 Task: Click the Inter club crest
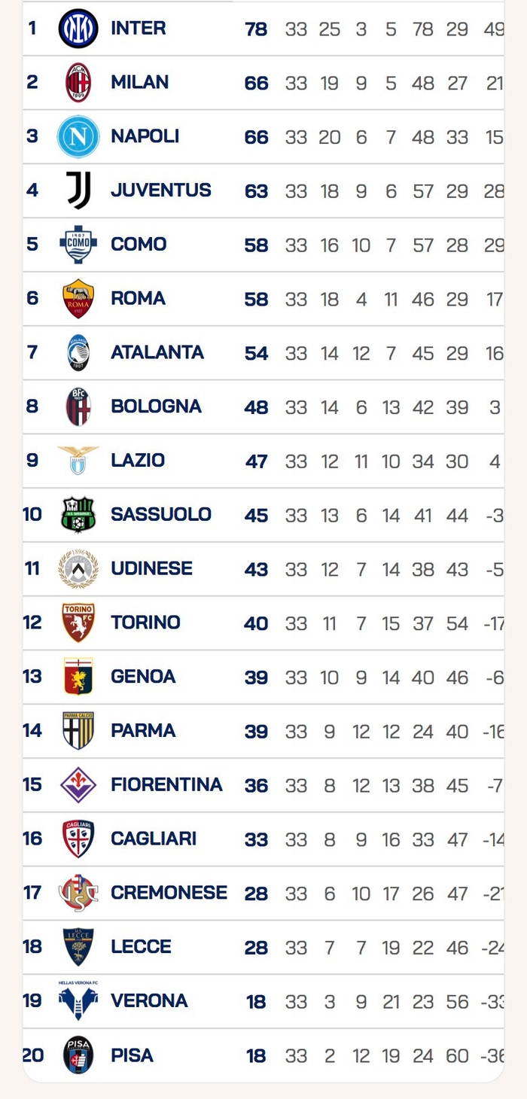78,29
